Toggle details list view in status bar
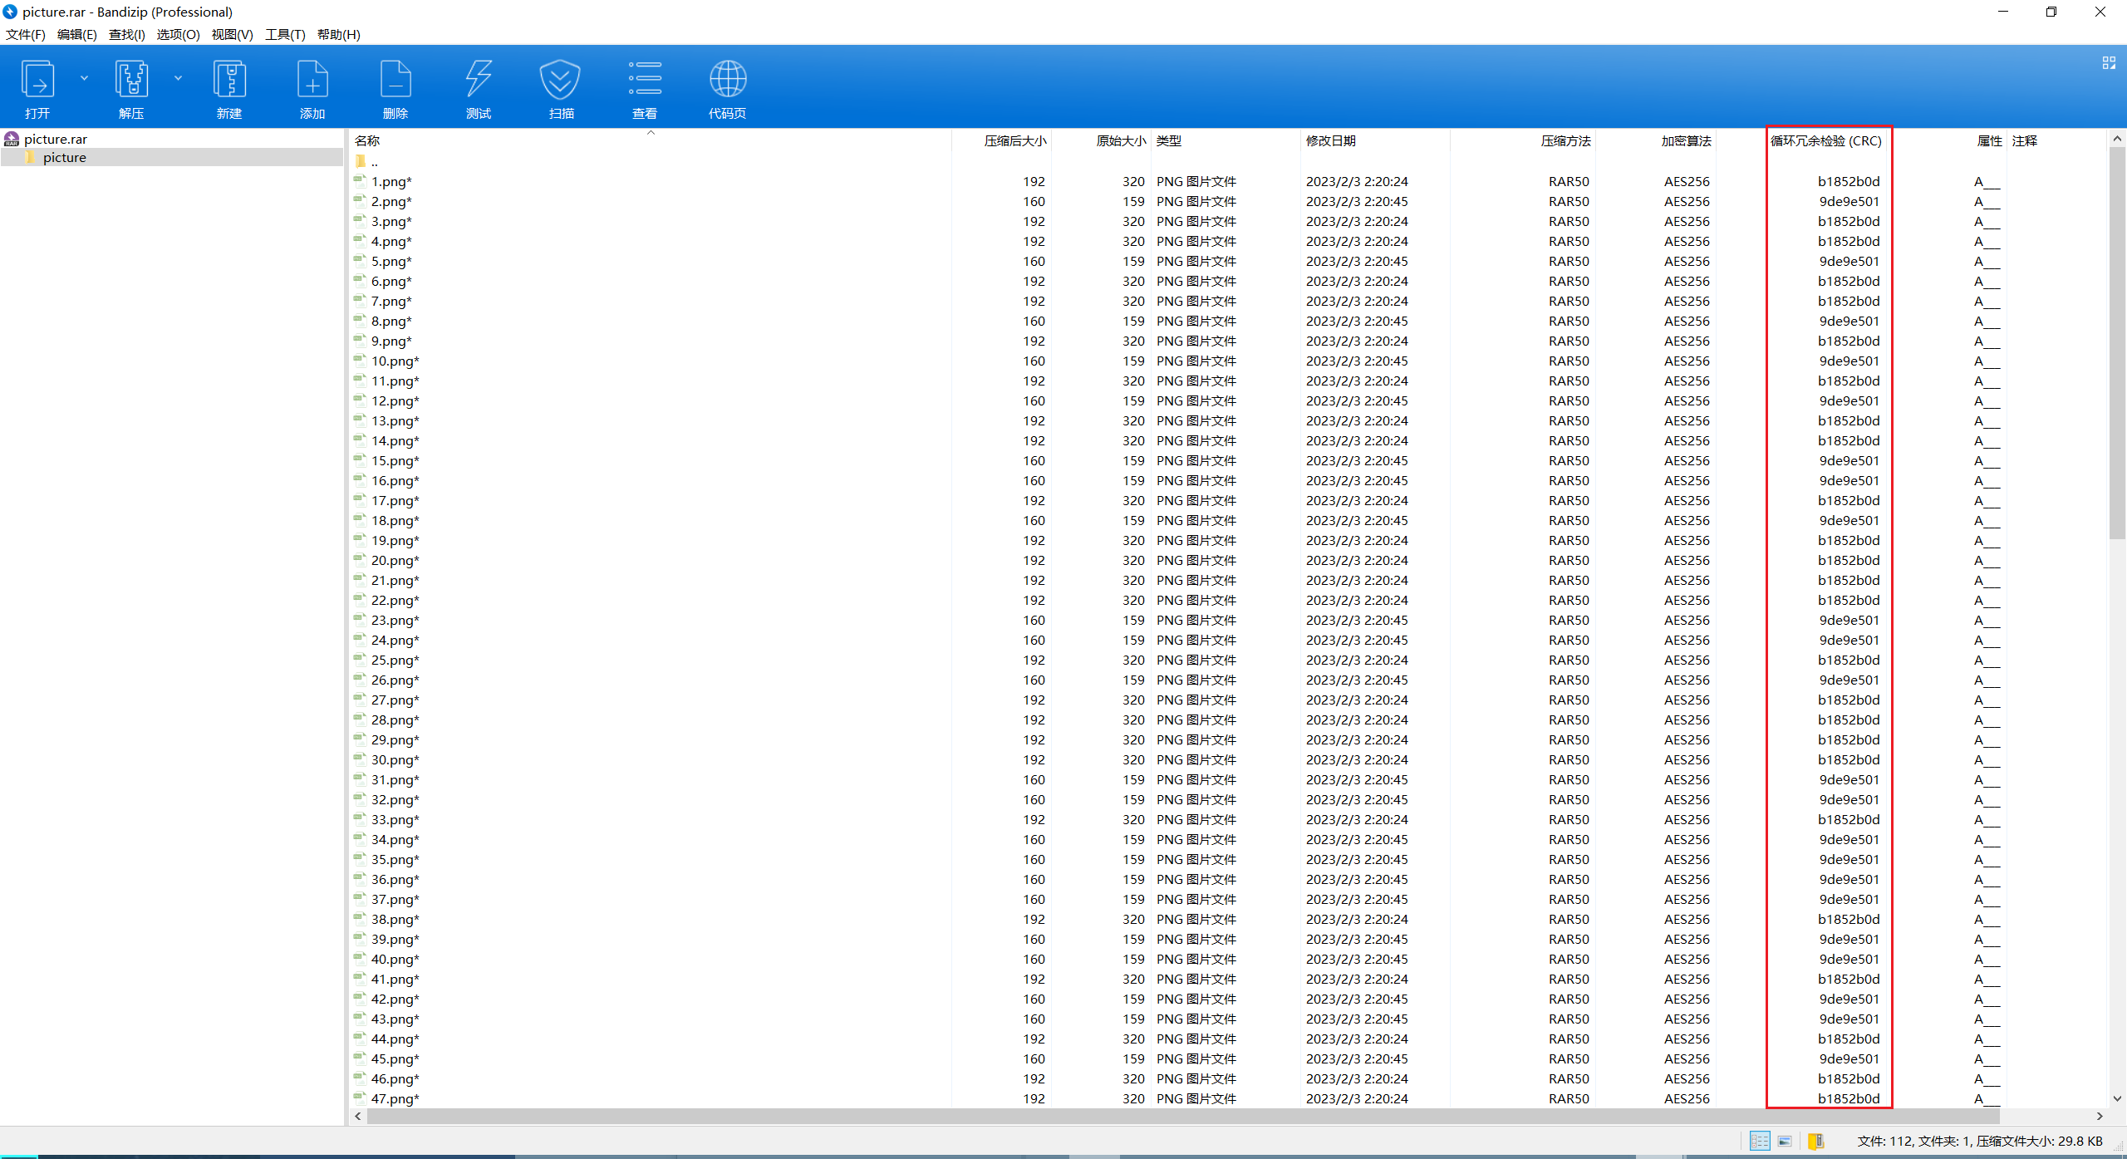2127x1159 pixels. click(1759, 1141)
